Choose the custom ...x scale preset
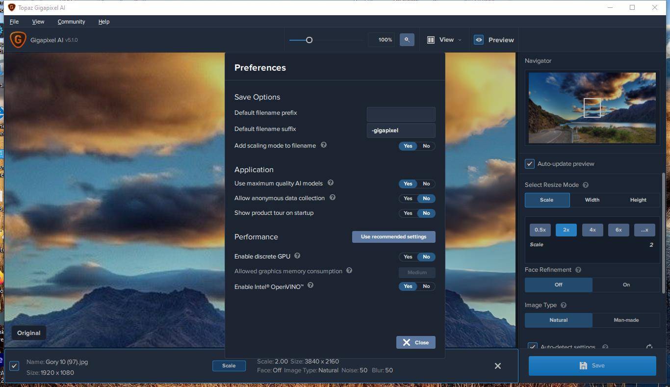The width and height of the screenshot is (670, 387). coord(644,230)
